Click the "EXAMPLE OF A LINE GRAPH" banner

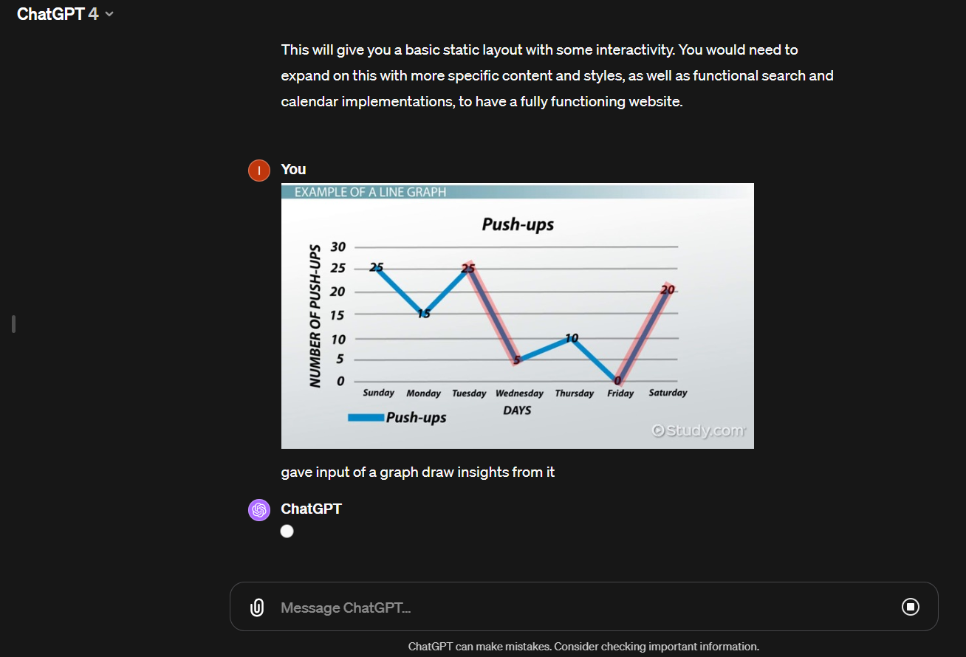coord(370,192)
